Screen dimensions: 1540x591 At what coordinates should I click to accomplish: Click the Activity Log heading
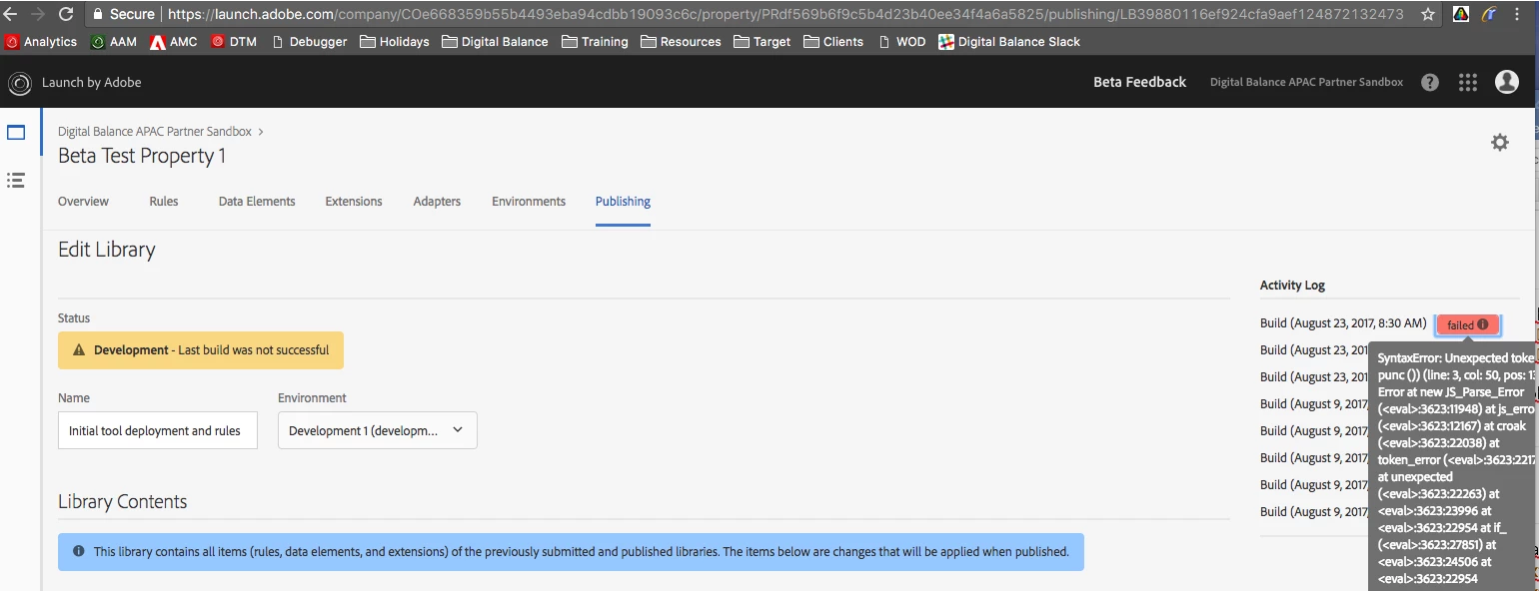click(1292, 285)
